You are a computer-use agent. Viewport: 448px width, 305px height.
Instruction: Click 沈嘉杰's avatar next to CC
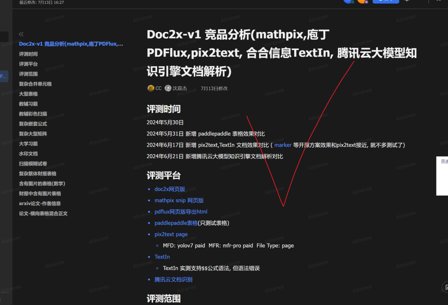(168, 88)
